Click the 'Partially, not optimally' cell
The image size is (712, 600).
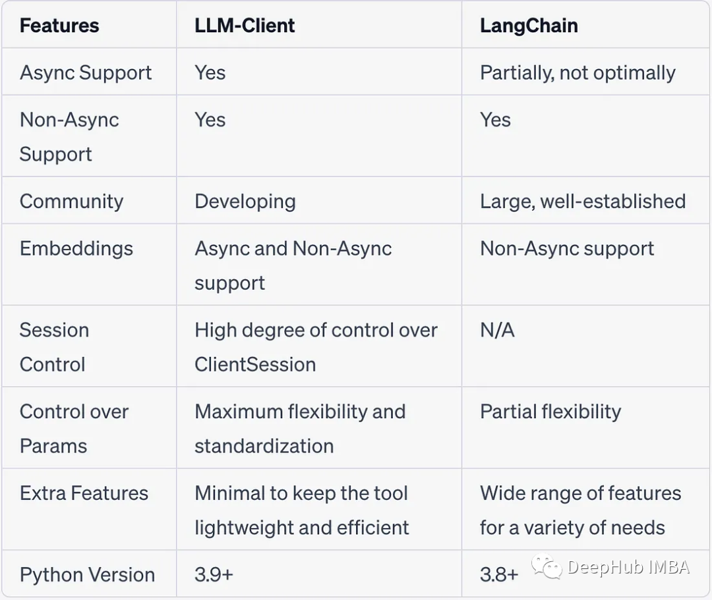tap(578, 72)
